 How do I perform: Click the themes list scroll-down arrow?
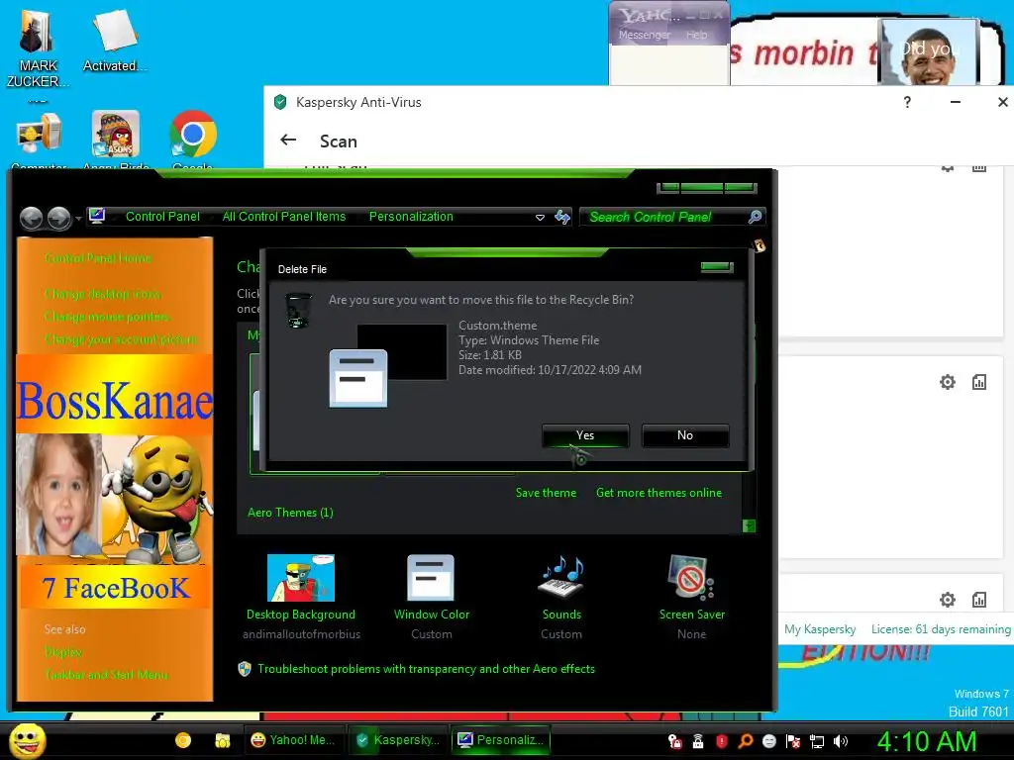point(749,526)
